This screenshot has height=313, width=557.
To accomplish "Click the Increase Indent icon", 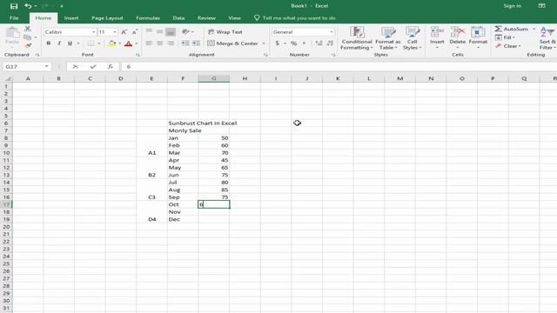I will 196,43.
